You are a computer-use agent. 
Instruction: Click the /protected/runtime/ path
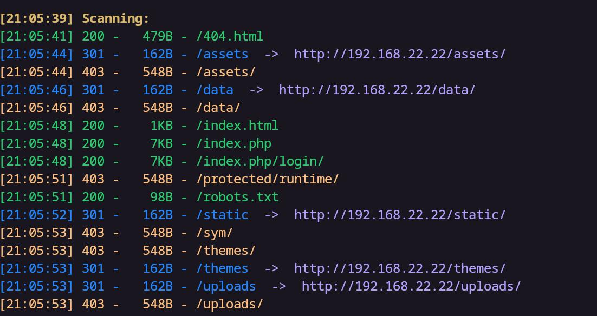[x=267, y=179]
